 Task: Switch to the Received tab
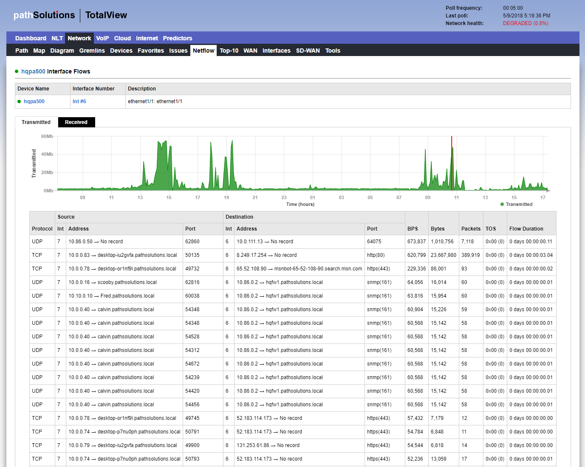[x=76, y=122]
